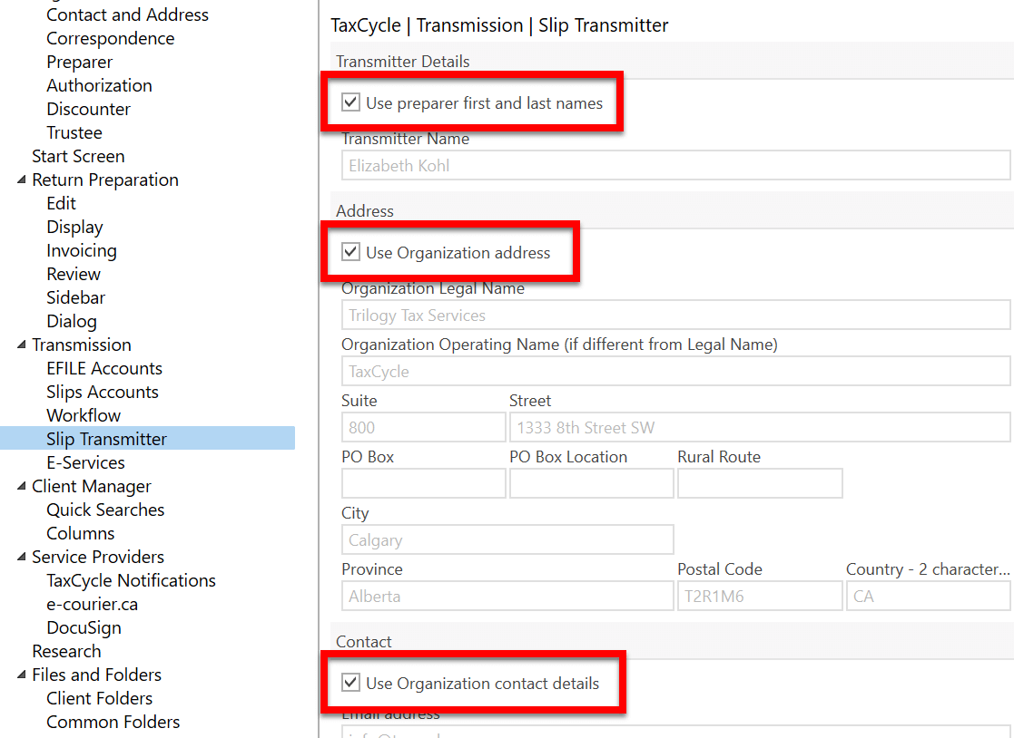Select Research in options tree

coord(66,652)
